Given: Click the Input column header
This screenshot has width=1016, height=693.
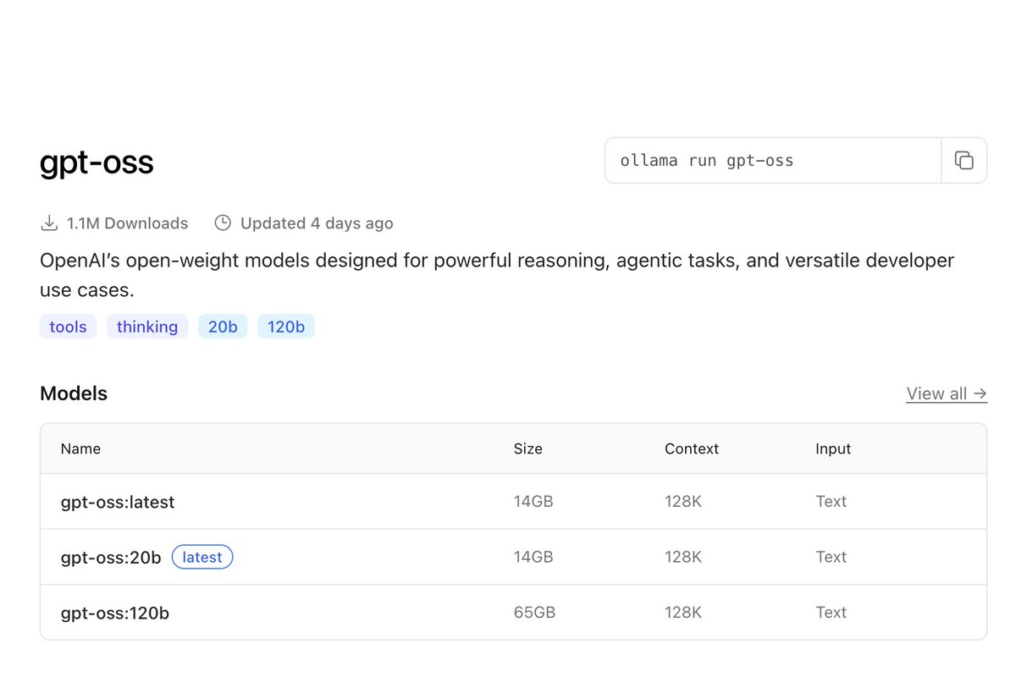Looking at the screenshot, I should (x=833, y=449).
